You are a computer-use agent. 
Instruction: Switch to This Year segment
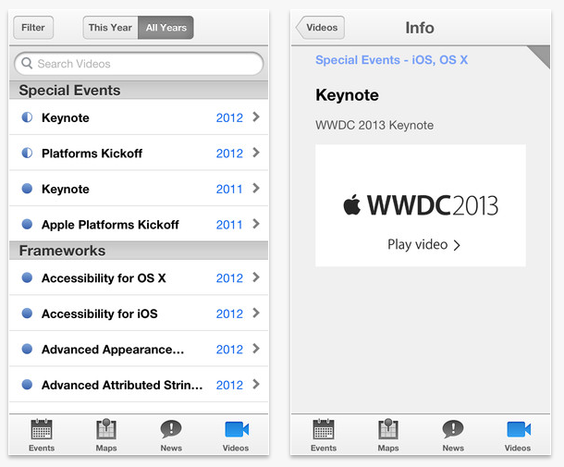110,28
